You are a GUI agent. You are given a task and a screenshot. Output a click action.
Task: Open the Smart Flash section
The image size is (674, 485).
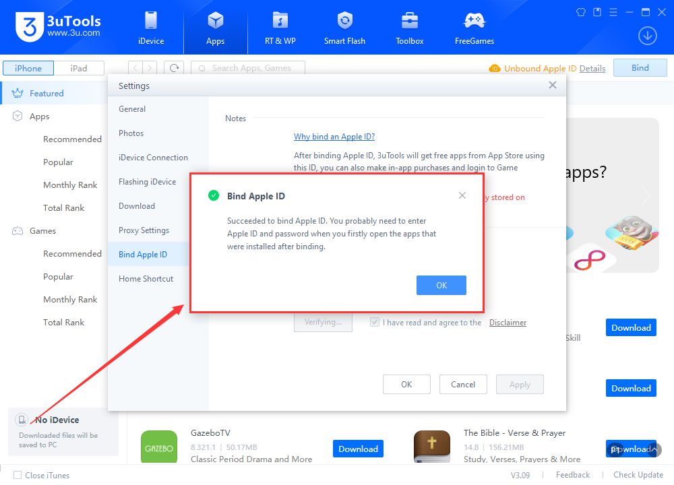click(344, 28)
